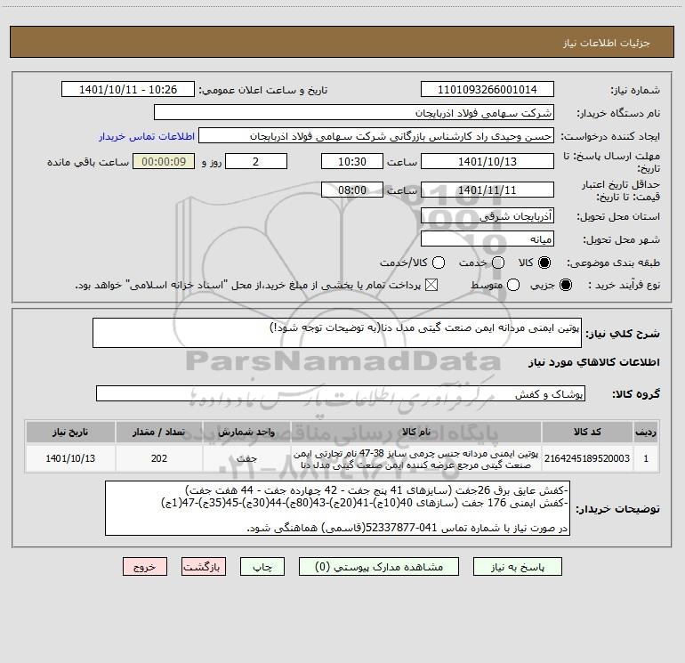This screenshot has width=685, height=663.
Task: Click product code cell 2164245189520003
Action: 587,458
